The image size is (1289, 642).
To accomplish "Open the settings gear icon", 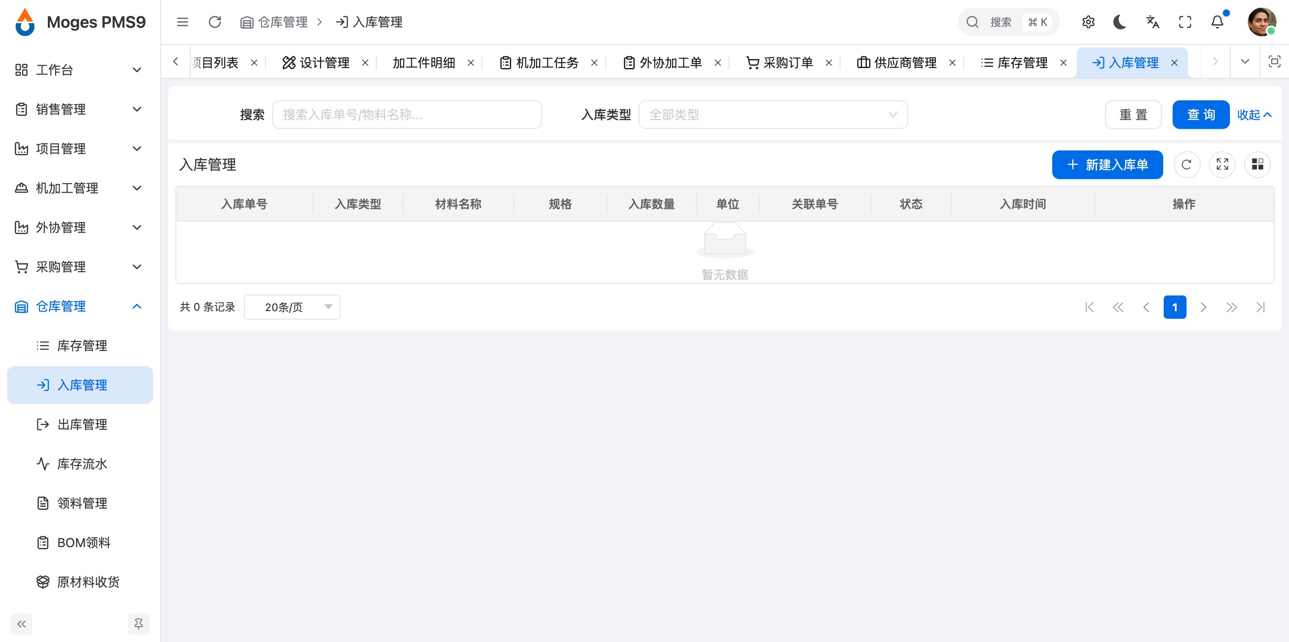I will [1088, 22].
